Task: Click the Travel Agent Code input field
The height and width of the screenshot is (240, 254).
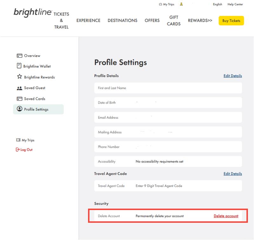Action: 168,186
